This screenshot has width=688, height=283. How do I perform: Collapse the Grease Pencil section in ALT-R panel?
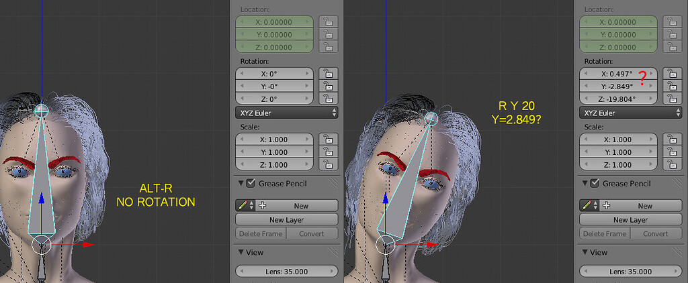(241, 184)
